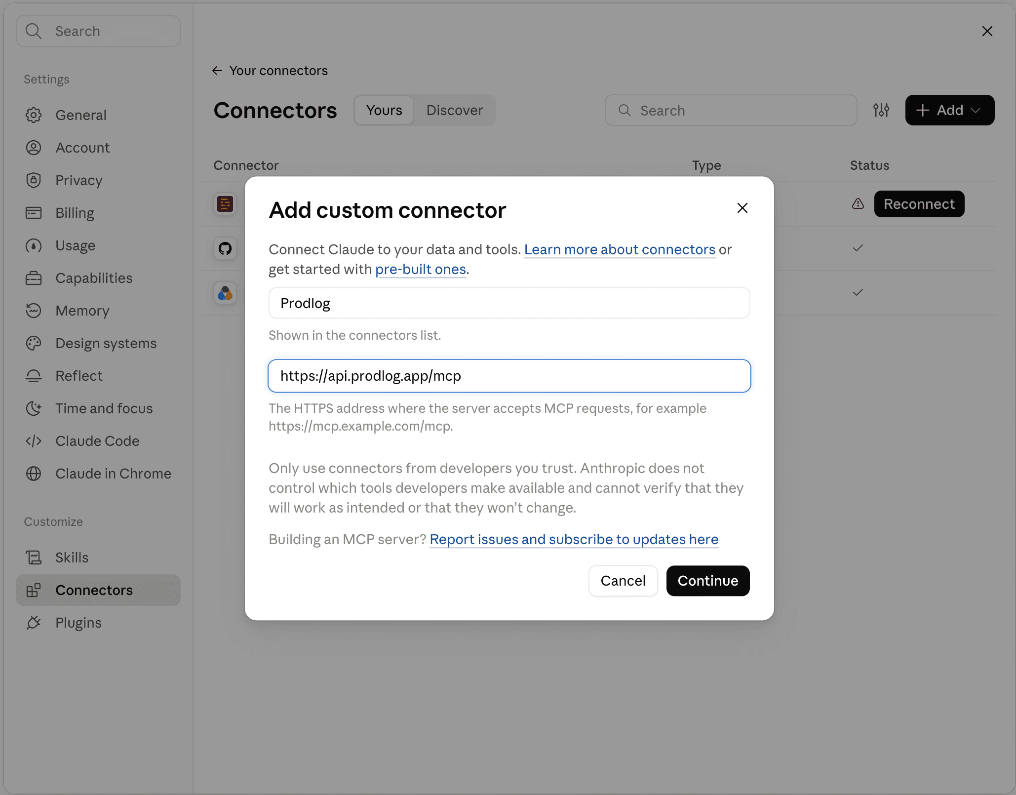Click the warning icon beside Reconnect
Screen dimensions: 1016x795
(858, 204)
